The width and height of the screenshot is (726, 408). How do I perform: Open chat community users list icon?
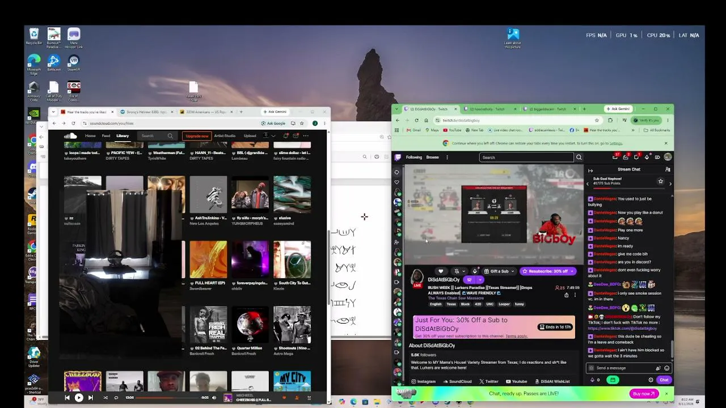point(668,169)
